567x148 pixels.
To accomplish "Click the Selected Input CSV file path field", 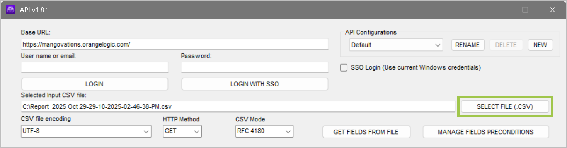I will point(238,106).
